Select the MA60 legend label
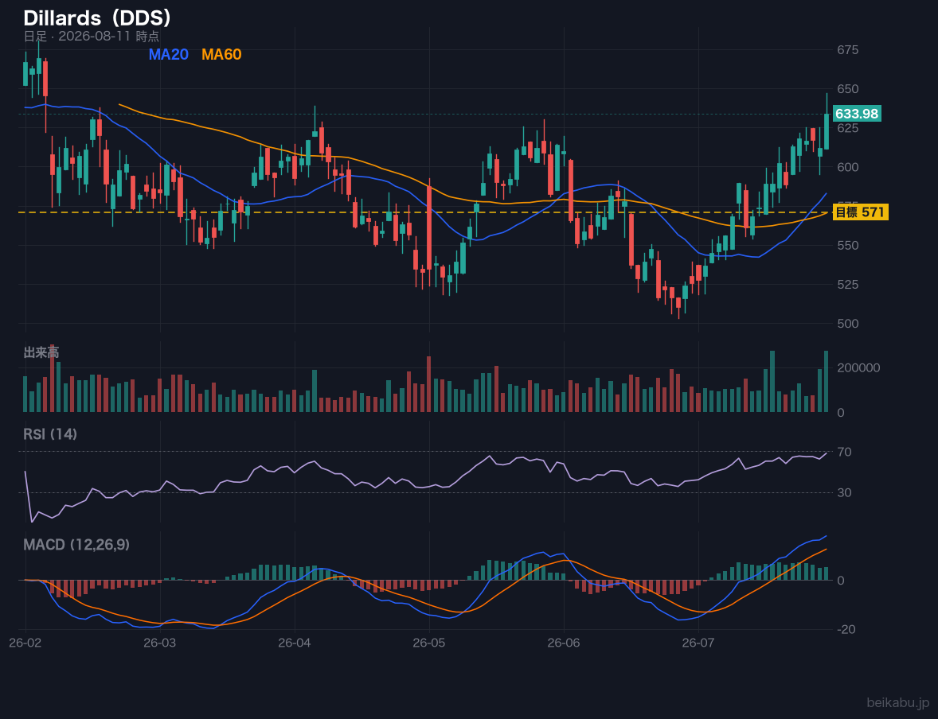The height and width of the screenshot is (719, 938). 221,54
